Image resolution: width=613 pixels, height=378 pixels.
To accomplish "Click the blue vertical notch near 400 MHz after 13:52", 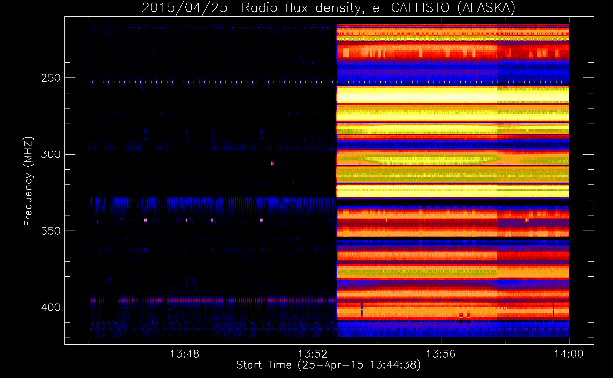I will pos(361,308).
